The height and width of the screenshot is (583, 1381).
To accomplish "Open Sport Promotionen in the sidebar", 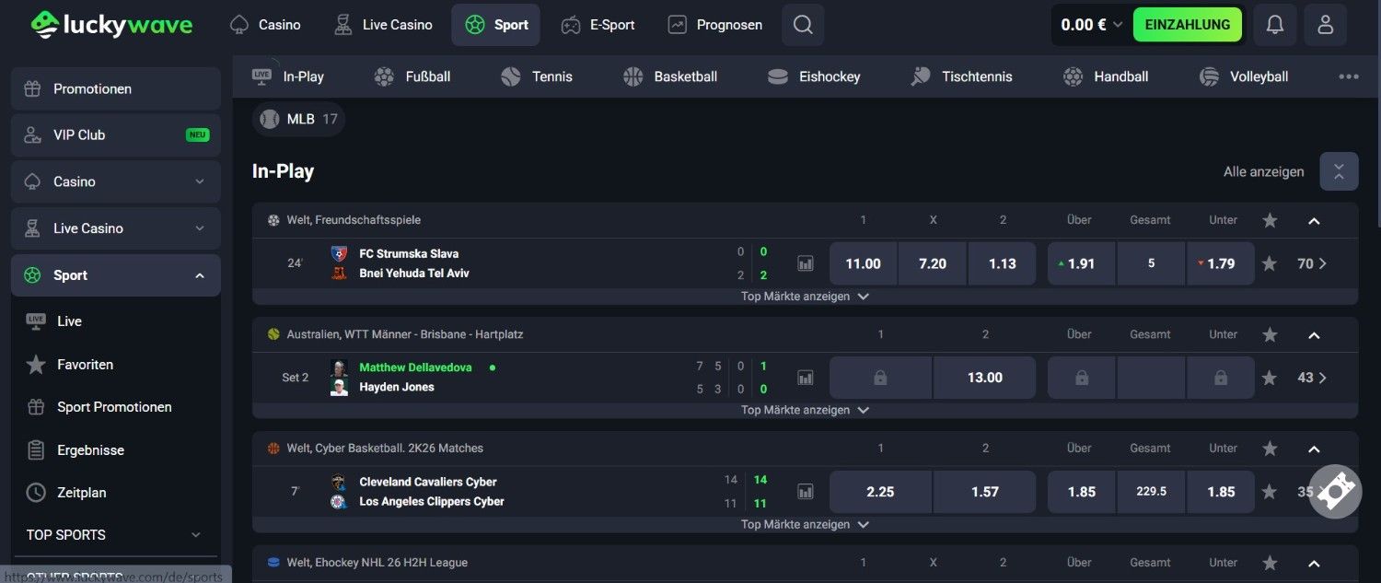I will 116,407.
